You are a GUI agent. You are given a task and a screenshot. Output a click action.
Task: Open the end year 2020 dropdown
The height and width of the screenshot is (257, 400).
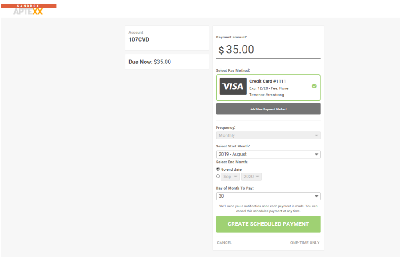click(x=251, y=177)
